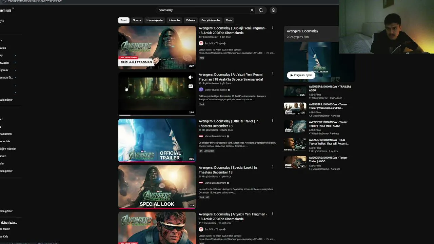This screenshot has height=244, width=434.
Task: Click the 'Altyazılar' badge under Official Trailer result
Action: click(209, 151)
